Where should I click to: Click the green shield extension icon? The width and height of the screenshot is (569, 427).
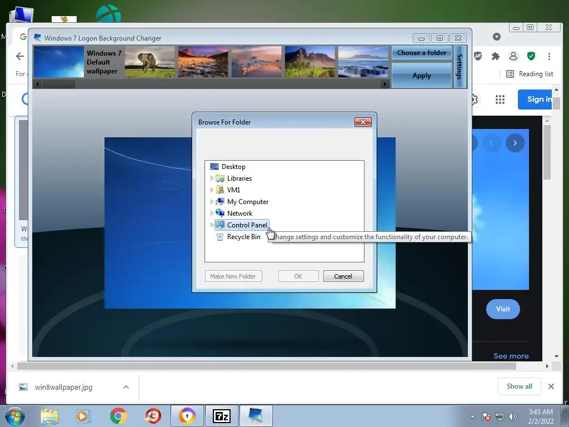(x=531, y=56)
